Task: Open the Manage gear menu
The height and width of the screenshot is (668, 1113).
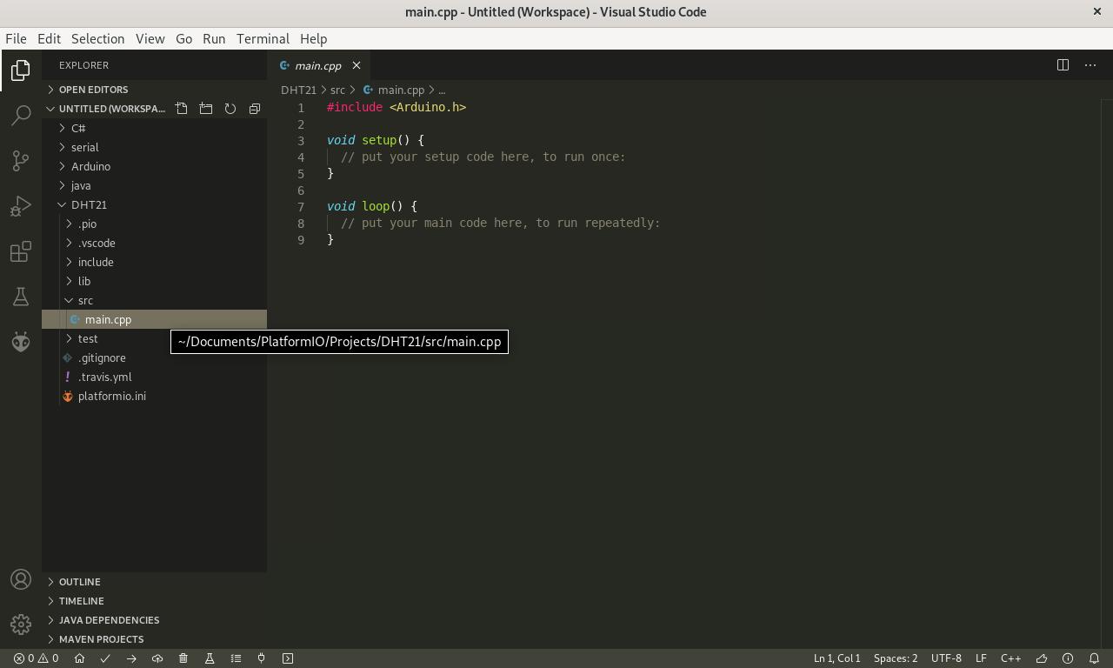Action: pyautogui.click(x=21, y=624)
